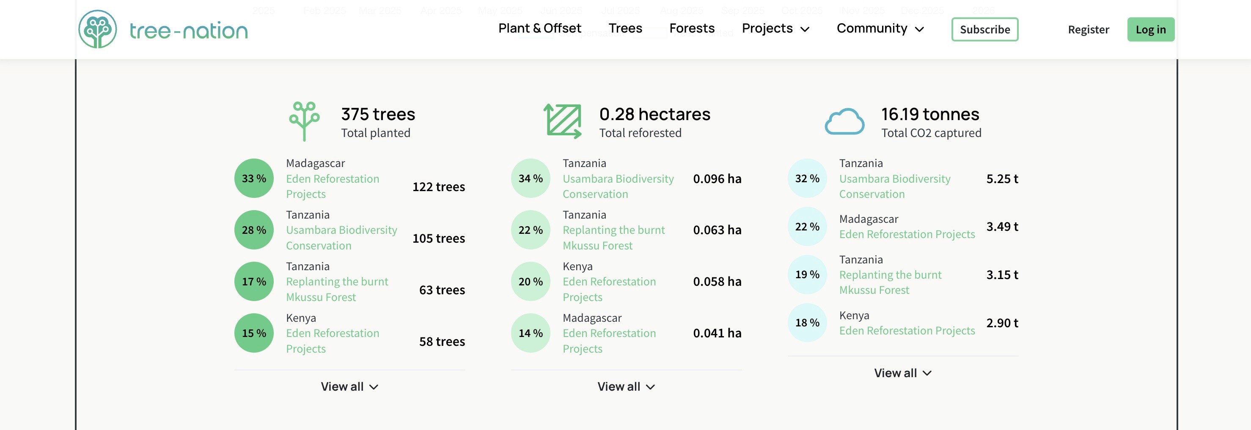
Task: Open Usambara Biodiversity Conservation link with 105 trees
Action: click(x=341, y=238)
